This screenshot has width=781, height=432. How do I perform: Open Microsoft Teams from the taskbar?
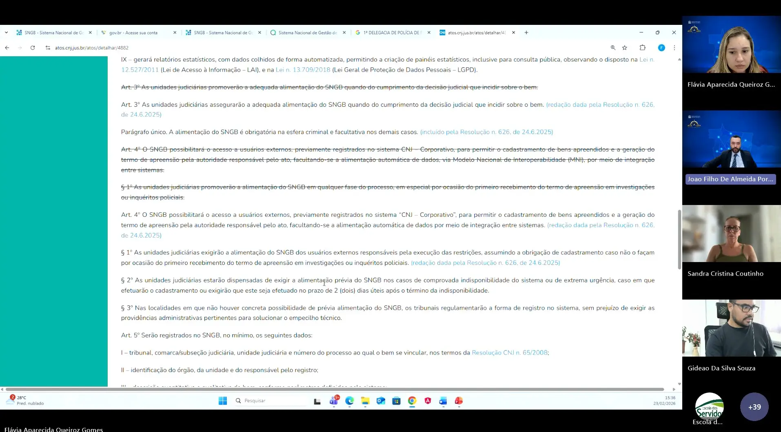(334, 401)
